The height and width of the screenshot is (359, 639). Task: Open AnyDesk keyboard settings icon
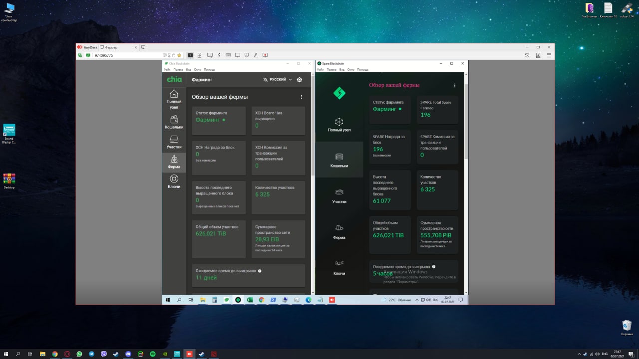coord(228,55)
